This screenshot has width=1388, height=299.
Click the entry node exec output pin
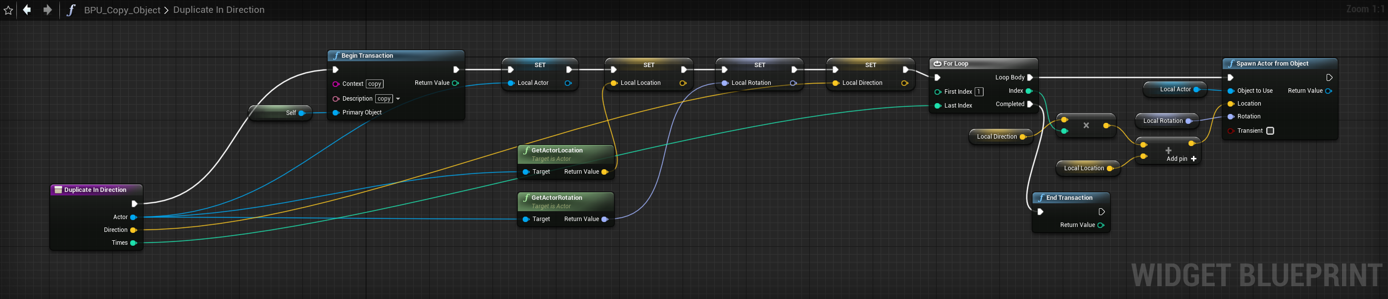click(x=134, y=204)
